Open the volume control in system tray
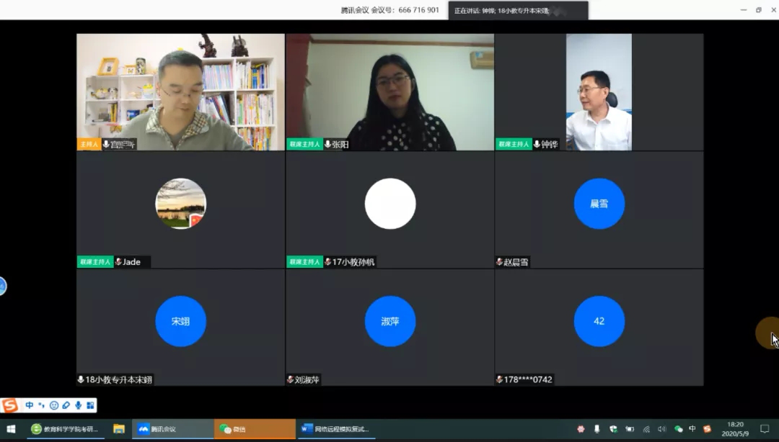The width and height of the screenshot is (779, 442). 661,429
